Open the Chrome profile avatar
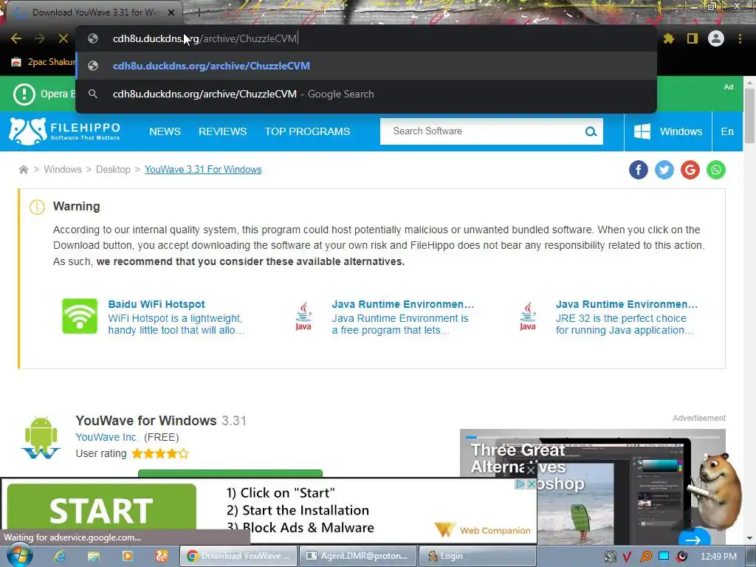This screenshot has height=567, width=756. point(716,38)
